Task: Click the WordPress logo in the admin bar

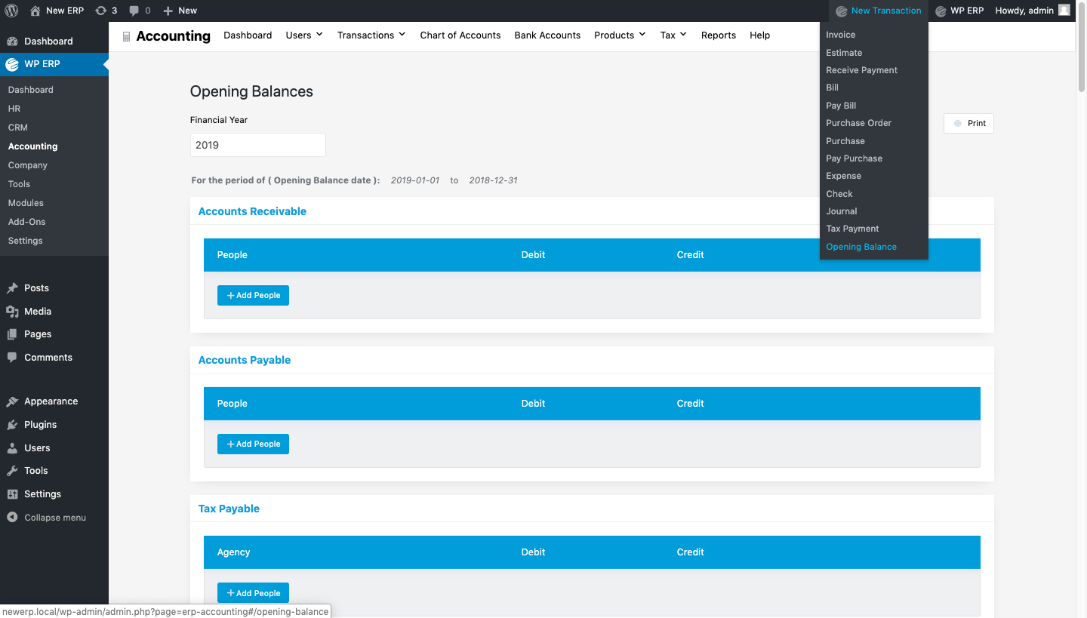Action: tap(10, 10)
